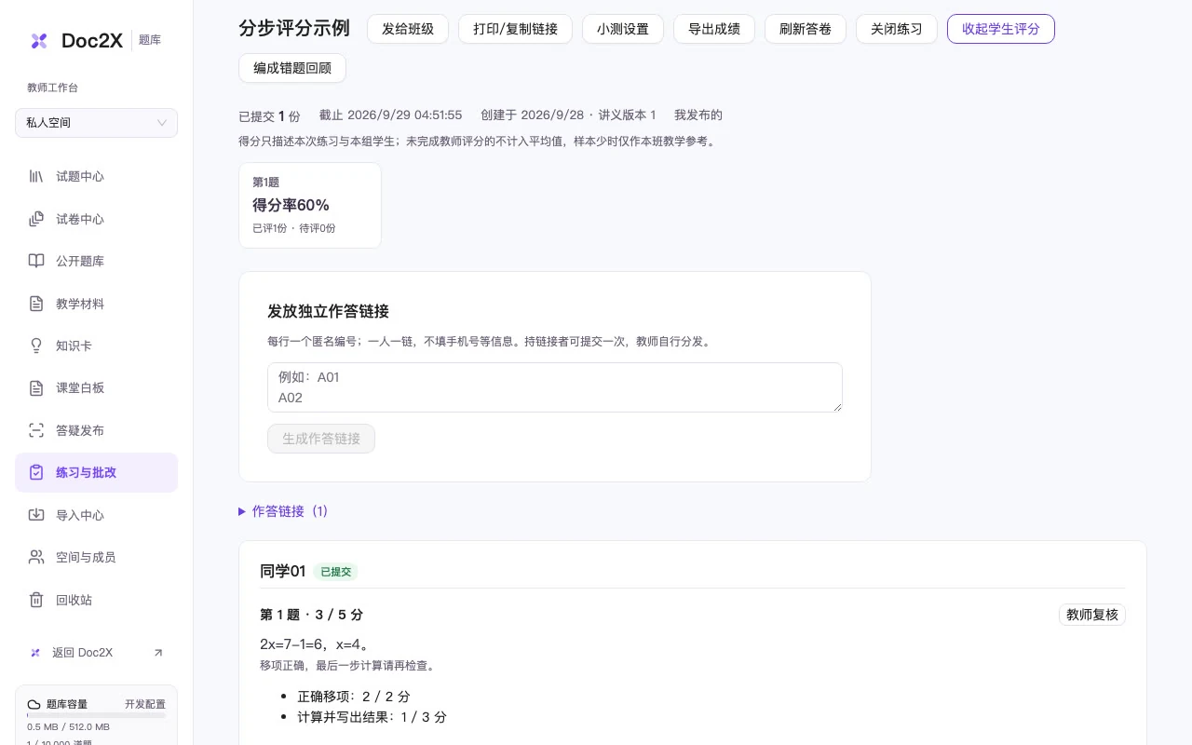Click the 答疑发布 scan icon
This screenshot has width=1192, height=745.
click(36, 430)
